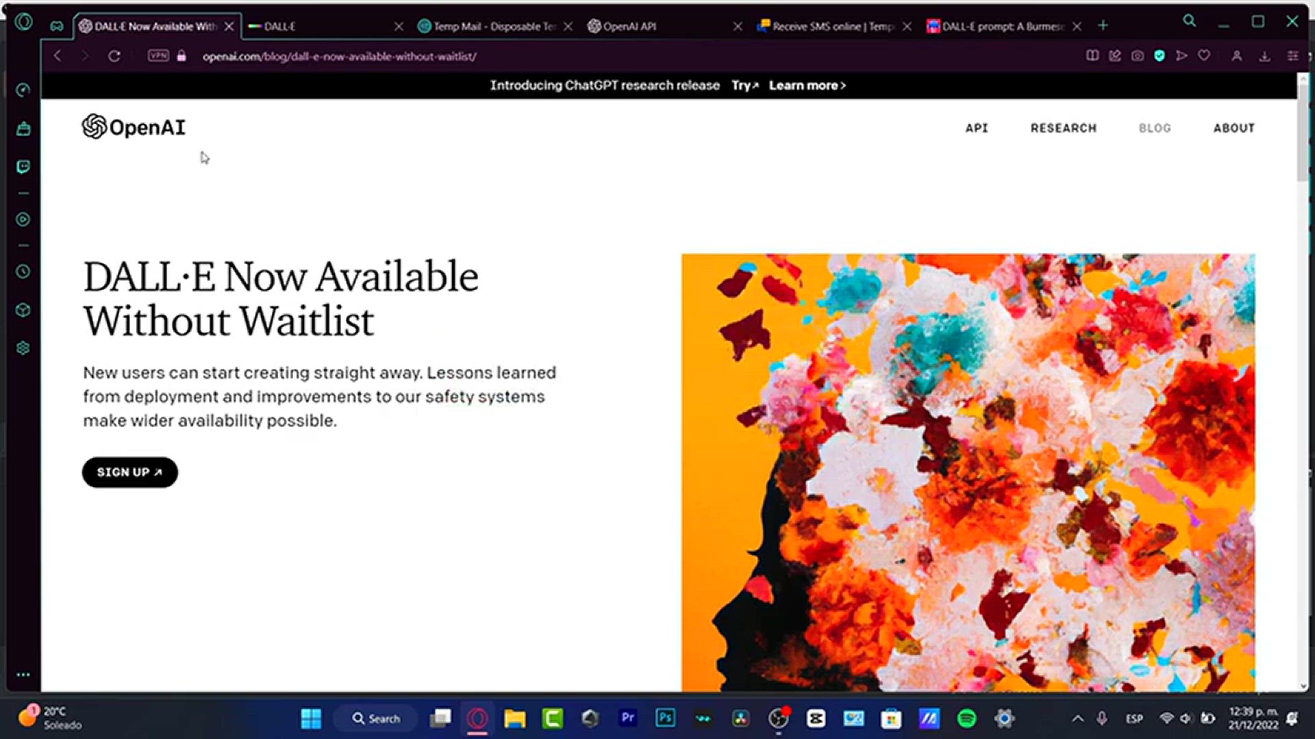The width and height of the screenshot is (1315, 739).
Task: Open a new tab with plus button
Action: point(1103,26)
